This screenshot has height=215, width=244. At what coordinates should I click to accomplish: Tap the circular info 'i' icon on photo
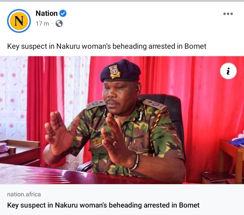pos(228,71)
